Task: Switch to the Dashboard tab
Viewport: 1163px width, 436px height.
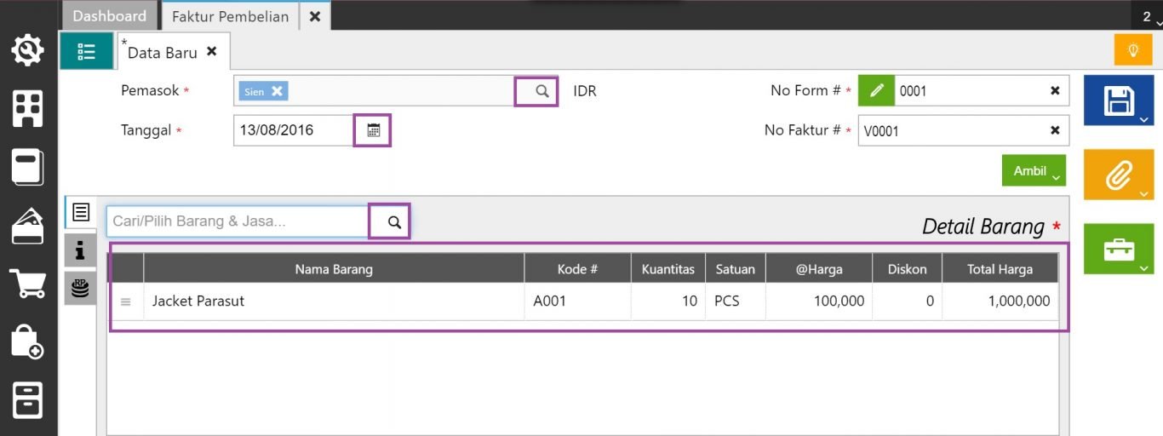Action: click(x=109, y=16)
